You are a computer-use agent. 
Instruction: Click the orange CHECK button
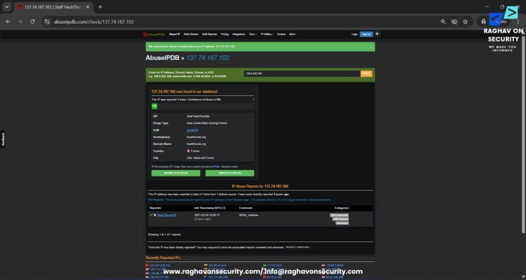tap(366, 74)
